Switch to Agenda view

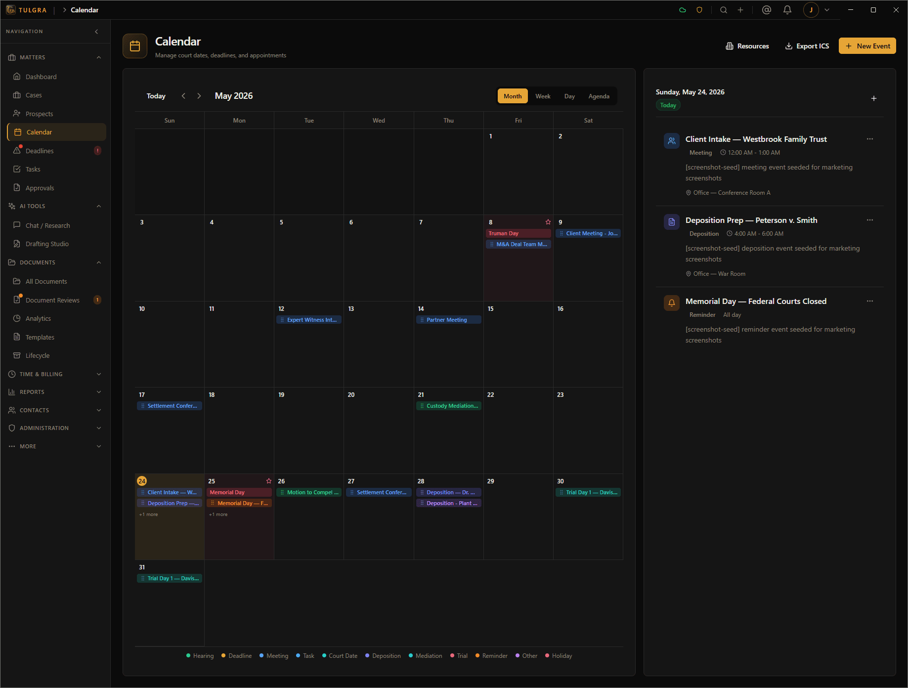(599, 96)
